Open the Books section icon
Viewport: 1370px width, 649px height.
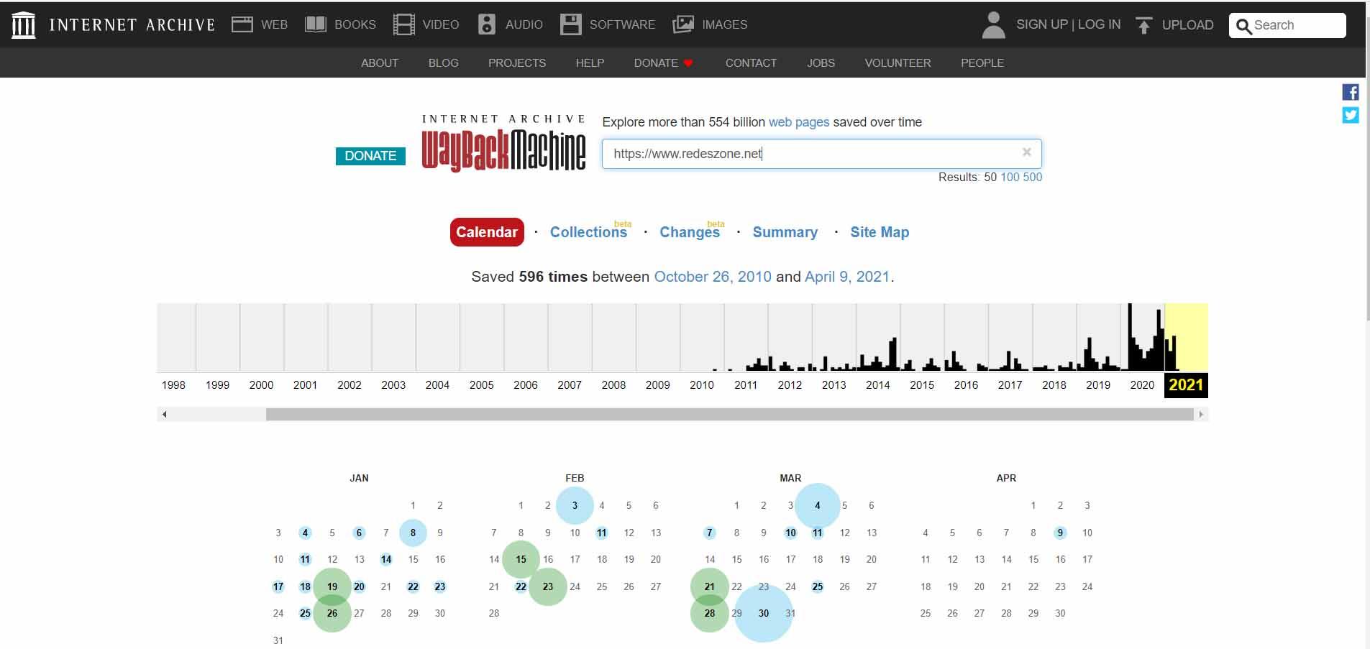(x=316, y=24)
